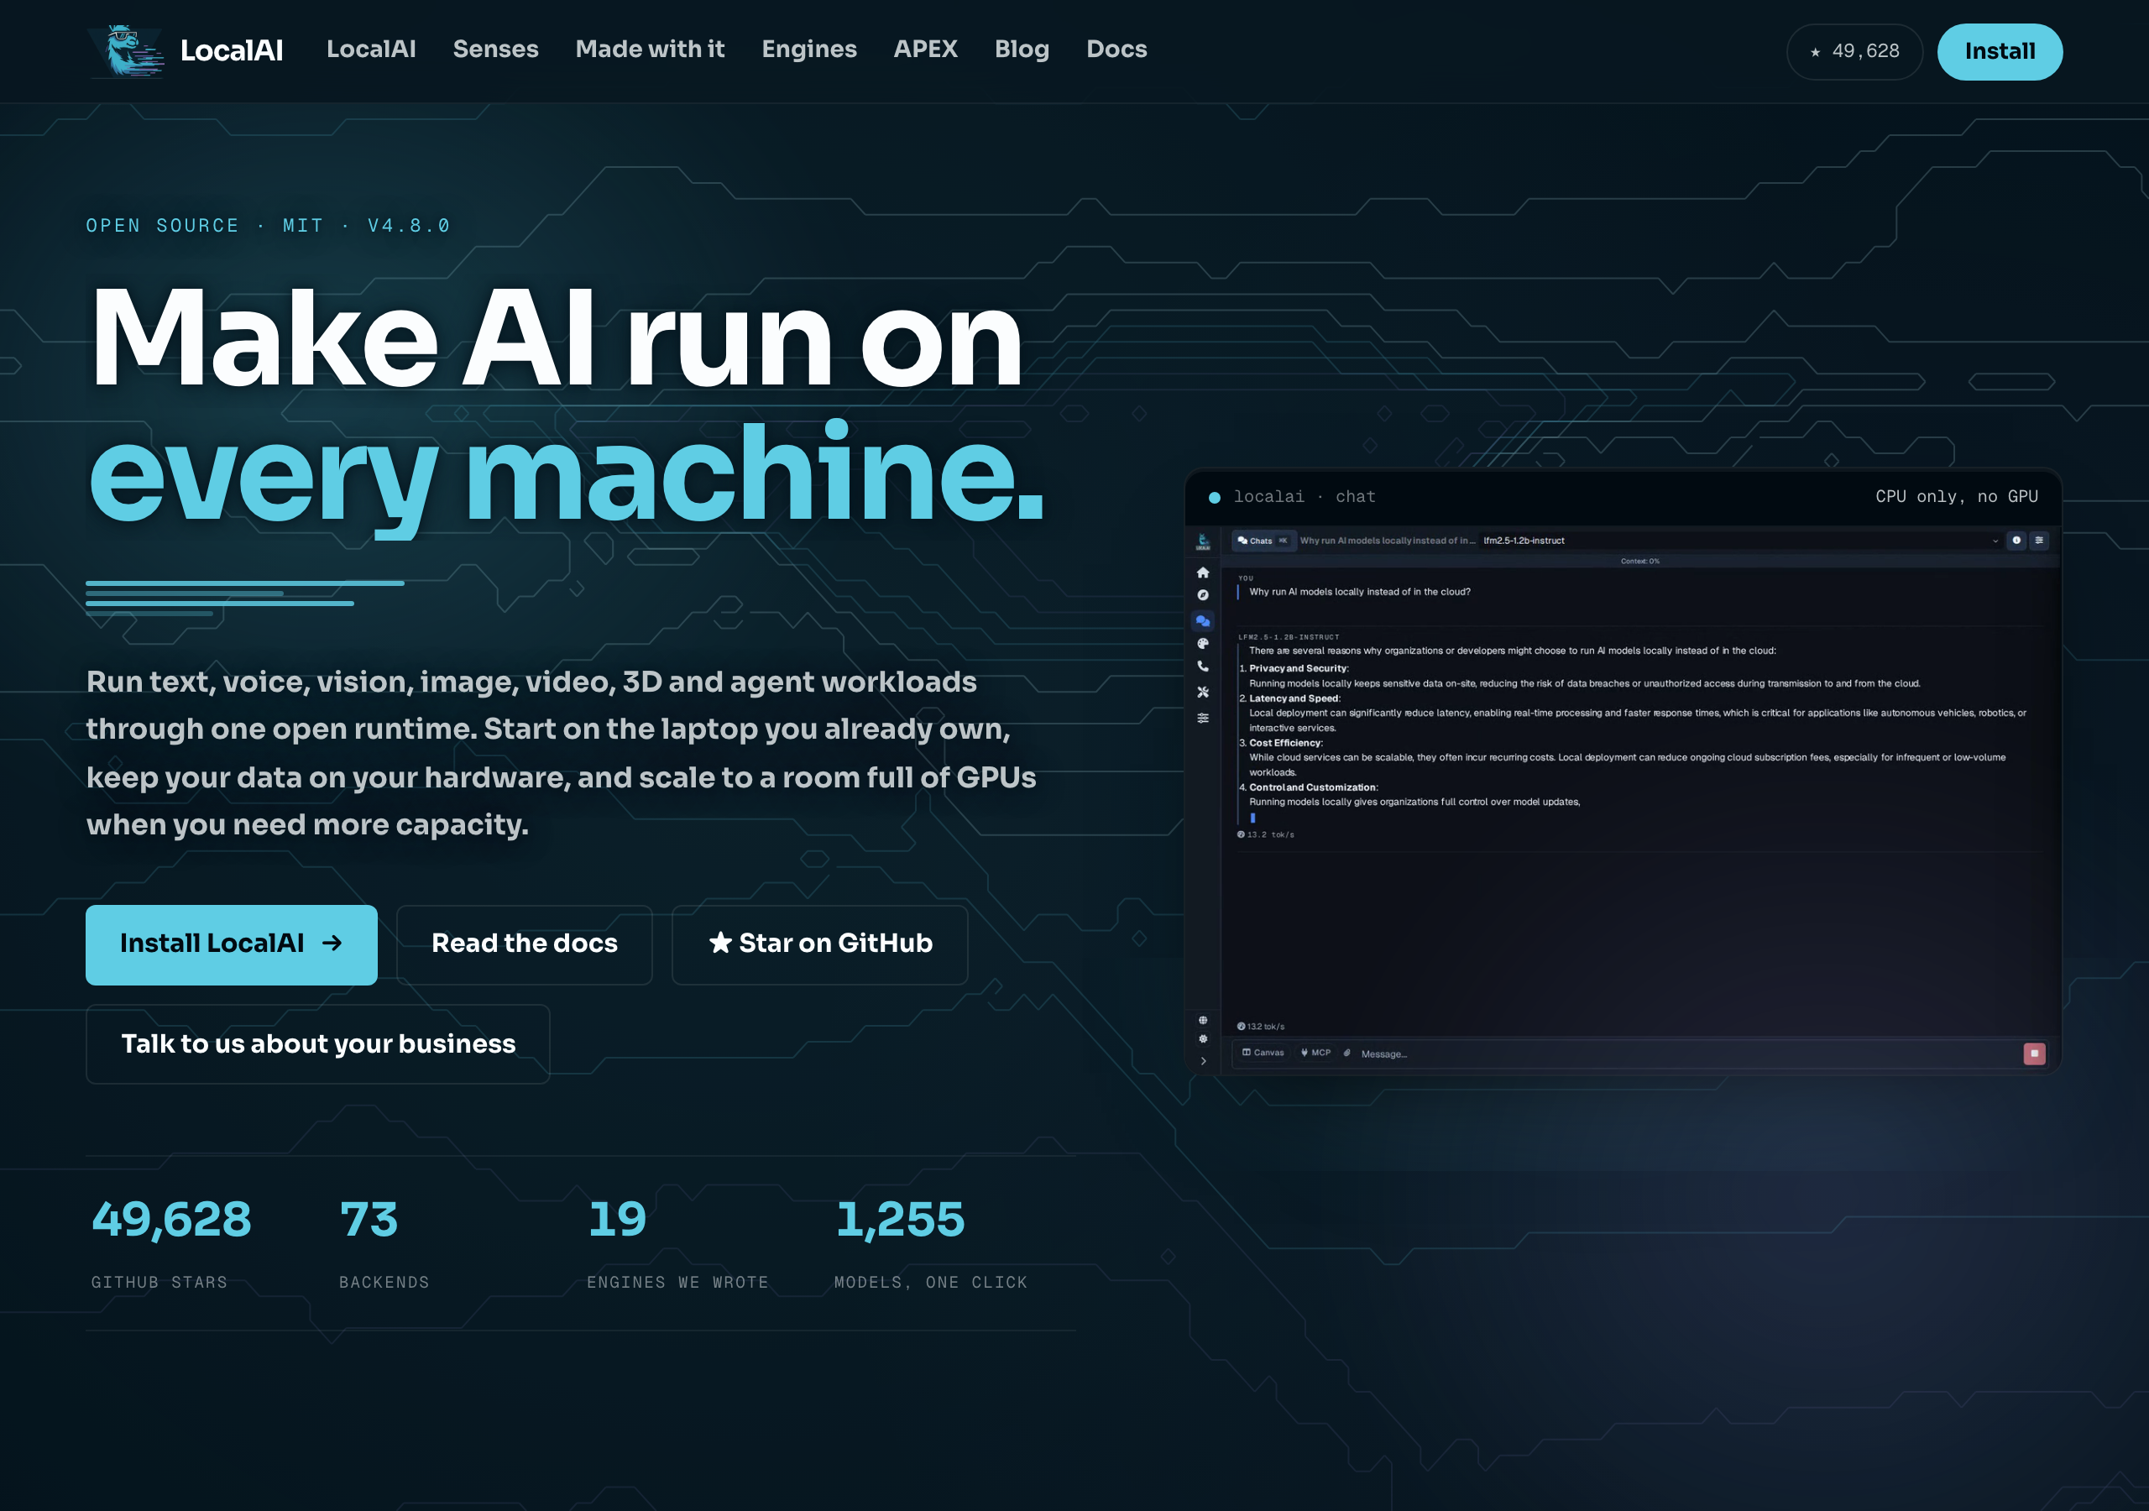The height and width of the screenshot is (1511, 2149).
Task: Navigate to Engines in top menu
Action: click(x=808, y=49)
